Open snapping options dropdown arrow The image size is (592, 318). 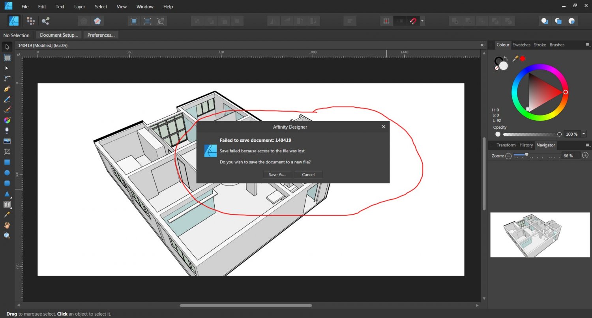click(x=422, y=21)
